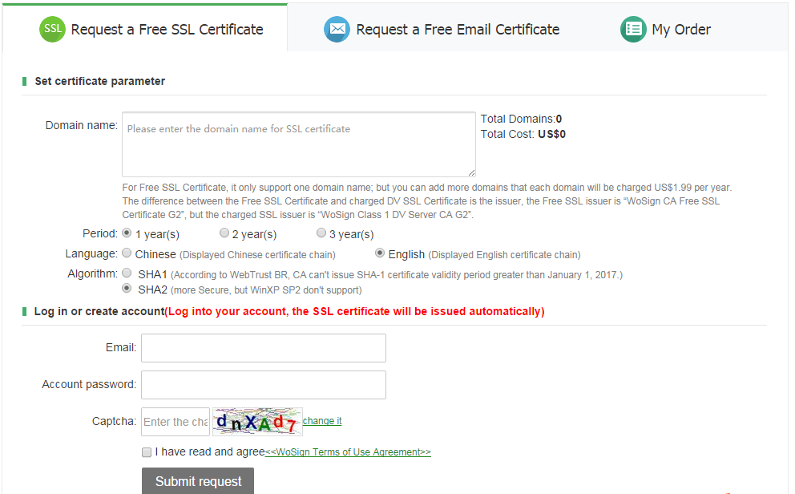Select Chinese certificate chain language
Viewport: 795px width, 494px height.
tap(127, 253)
